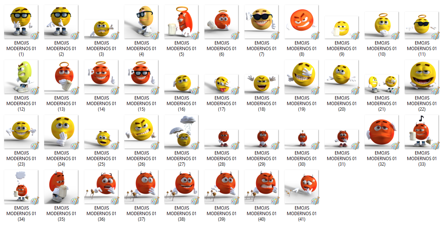Viewport: 441px width, 226px height.
Task: Click the gritted teeth devil emoji (40)
Action: [261, 187]
